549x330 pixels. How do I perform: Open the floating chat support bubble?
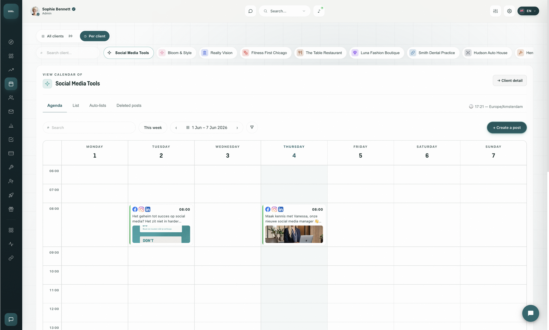coord(530,313)
